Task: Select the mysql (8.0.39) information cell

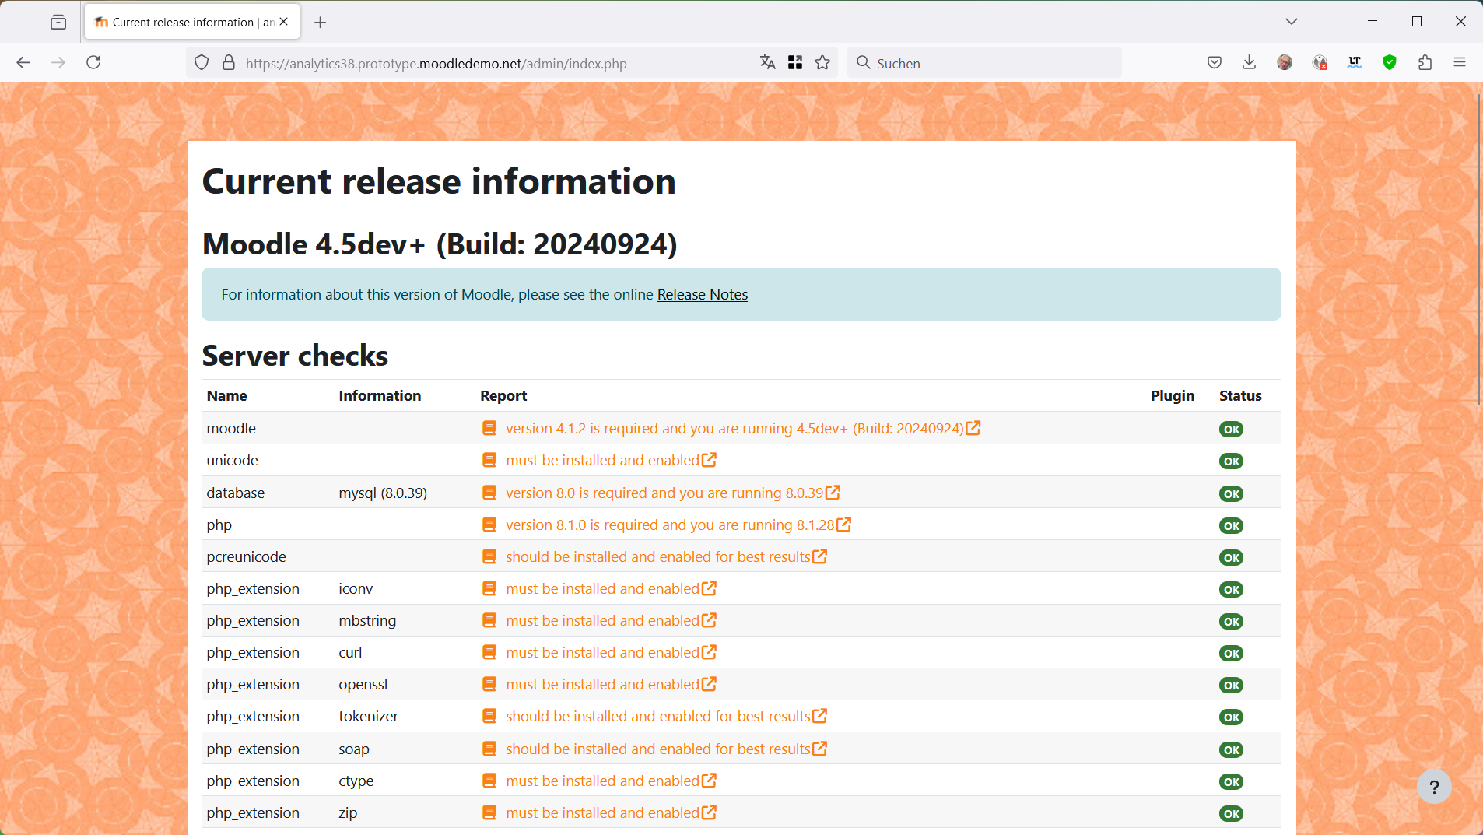Action: click(x=383, y=493)
